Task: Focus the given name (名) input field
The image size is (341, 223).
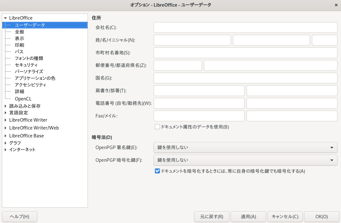Action: click(x=271, y=40)
